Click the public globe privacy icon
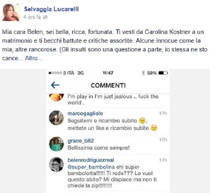 [x=45, y=17]
